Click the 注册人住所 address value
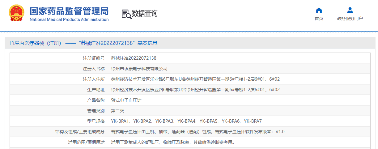This screenshot has width=378, height=149. [195, 79]
